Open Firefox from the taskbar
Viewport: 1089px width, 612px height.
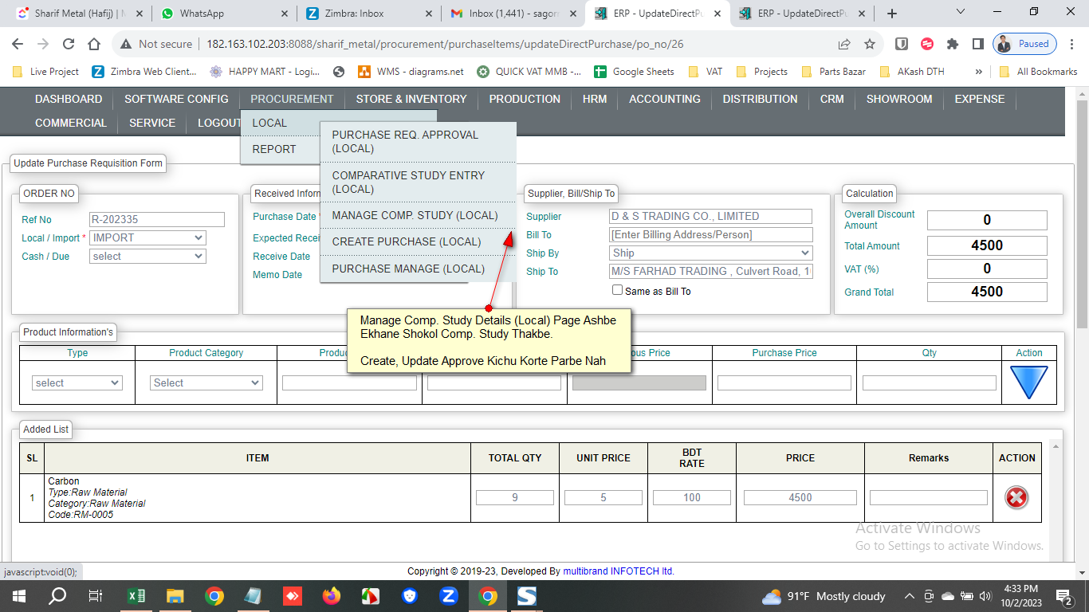[332, 596]
